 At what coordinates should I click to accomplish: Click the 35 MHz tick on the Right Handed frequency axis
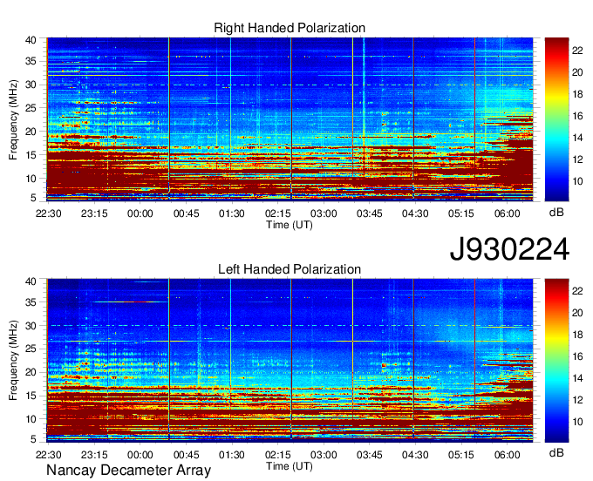(x=31, y=61)
